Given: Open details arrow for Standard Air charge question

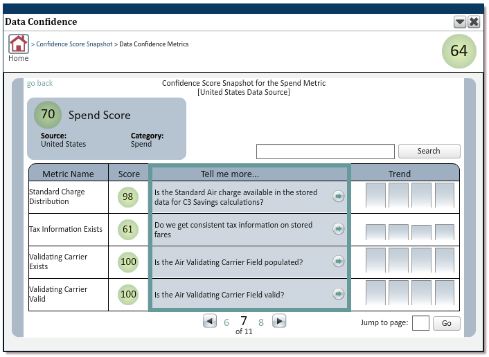Looking at the screenshot, I should point(338,196).
